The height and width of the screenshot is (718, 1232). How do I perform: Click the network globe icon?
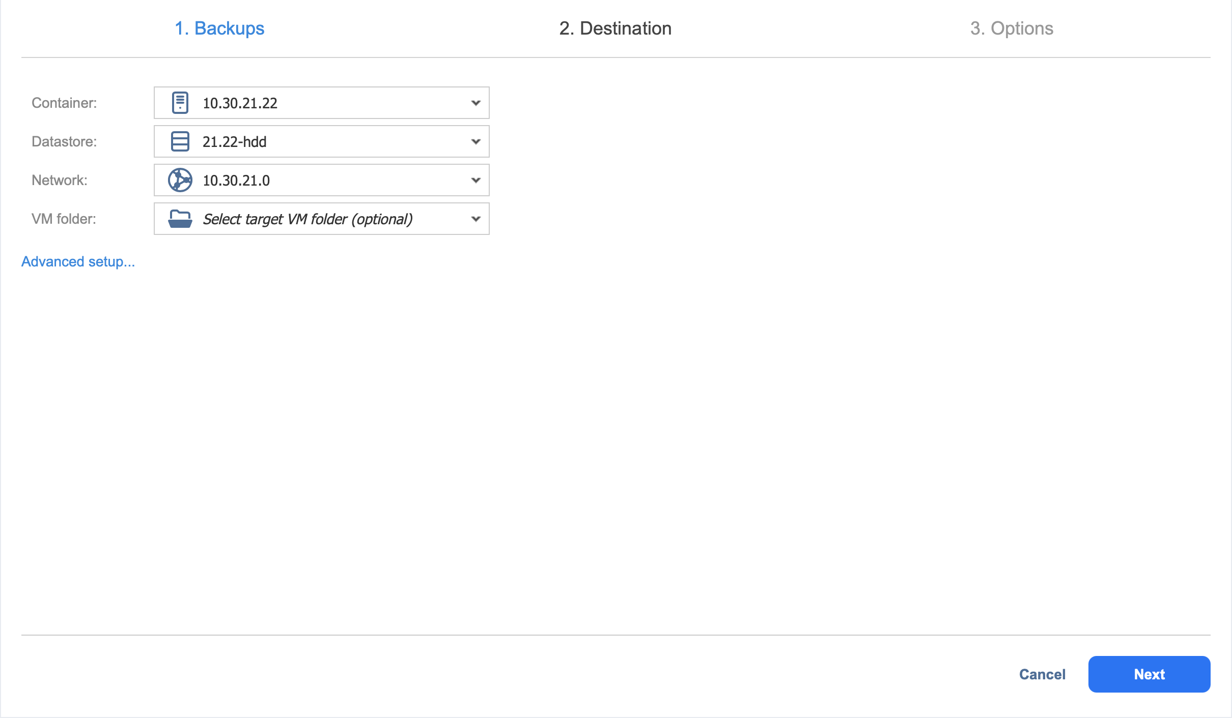point(180,180)
